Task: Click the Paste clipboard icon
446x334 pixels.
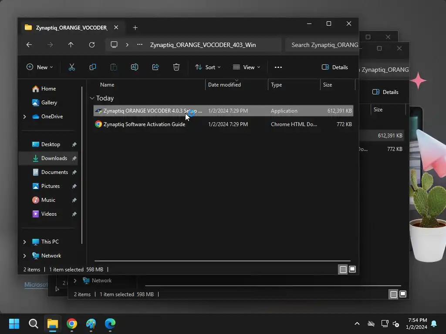Action: [x=114, y=67]
